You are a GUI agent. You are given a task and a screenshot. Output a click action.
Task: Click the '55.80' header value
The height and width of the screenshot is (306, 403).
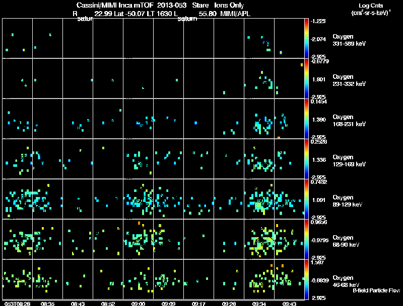pos(208,14)
